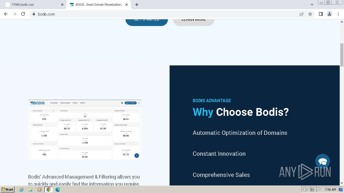Screen dimensions: 344x193
Task: Select Automatic Optimization of Domains
Action: [x=240, y=133]
